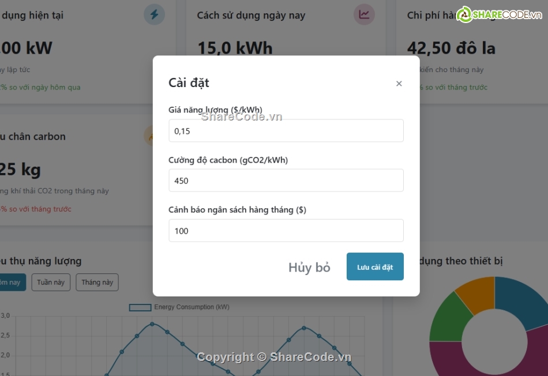Select the Hôm nay tab
The height and width of the screenshot is (376, 548).
[x=10, y=283]
